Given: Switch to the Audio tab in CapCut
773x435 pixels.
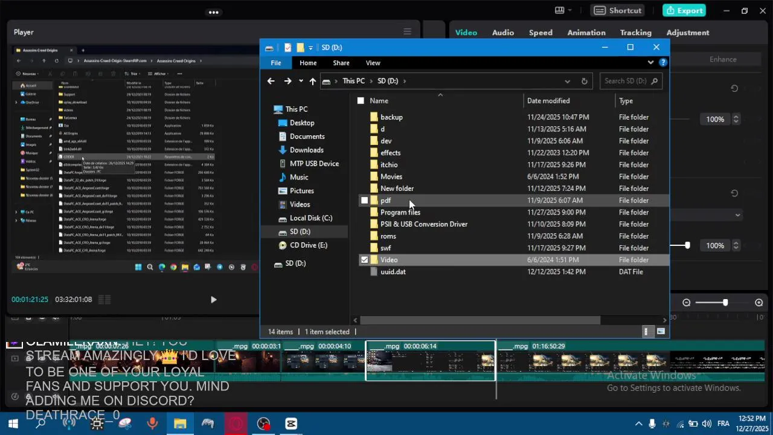Looking at the screenshot, I should point(502,33).
